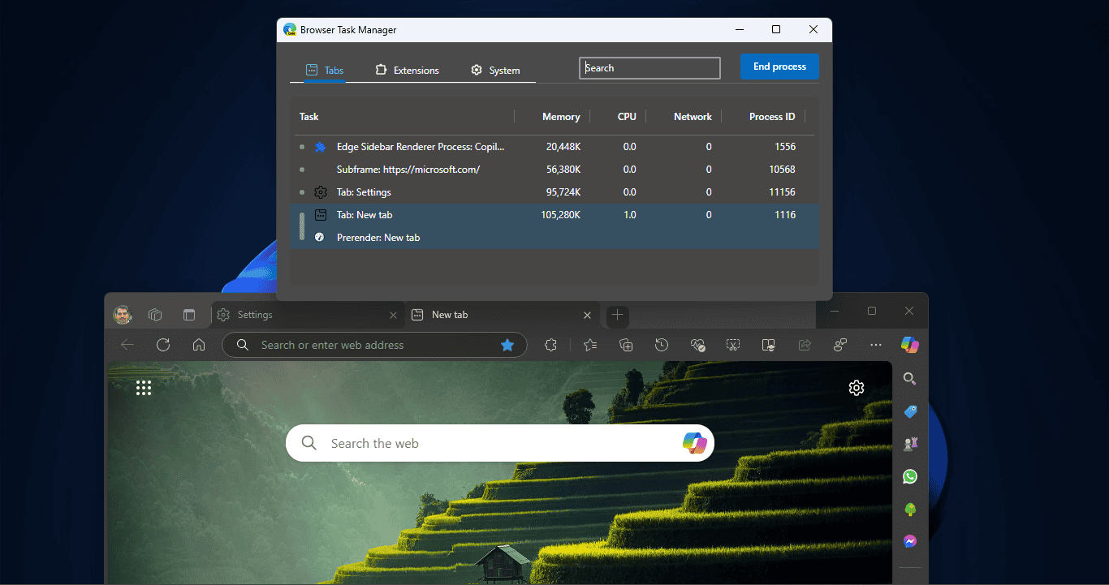The image size is (1109, 585).
Task: Switch to System tab in Task Manager
Action: [x=495, y=71]
